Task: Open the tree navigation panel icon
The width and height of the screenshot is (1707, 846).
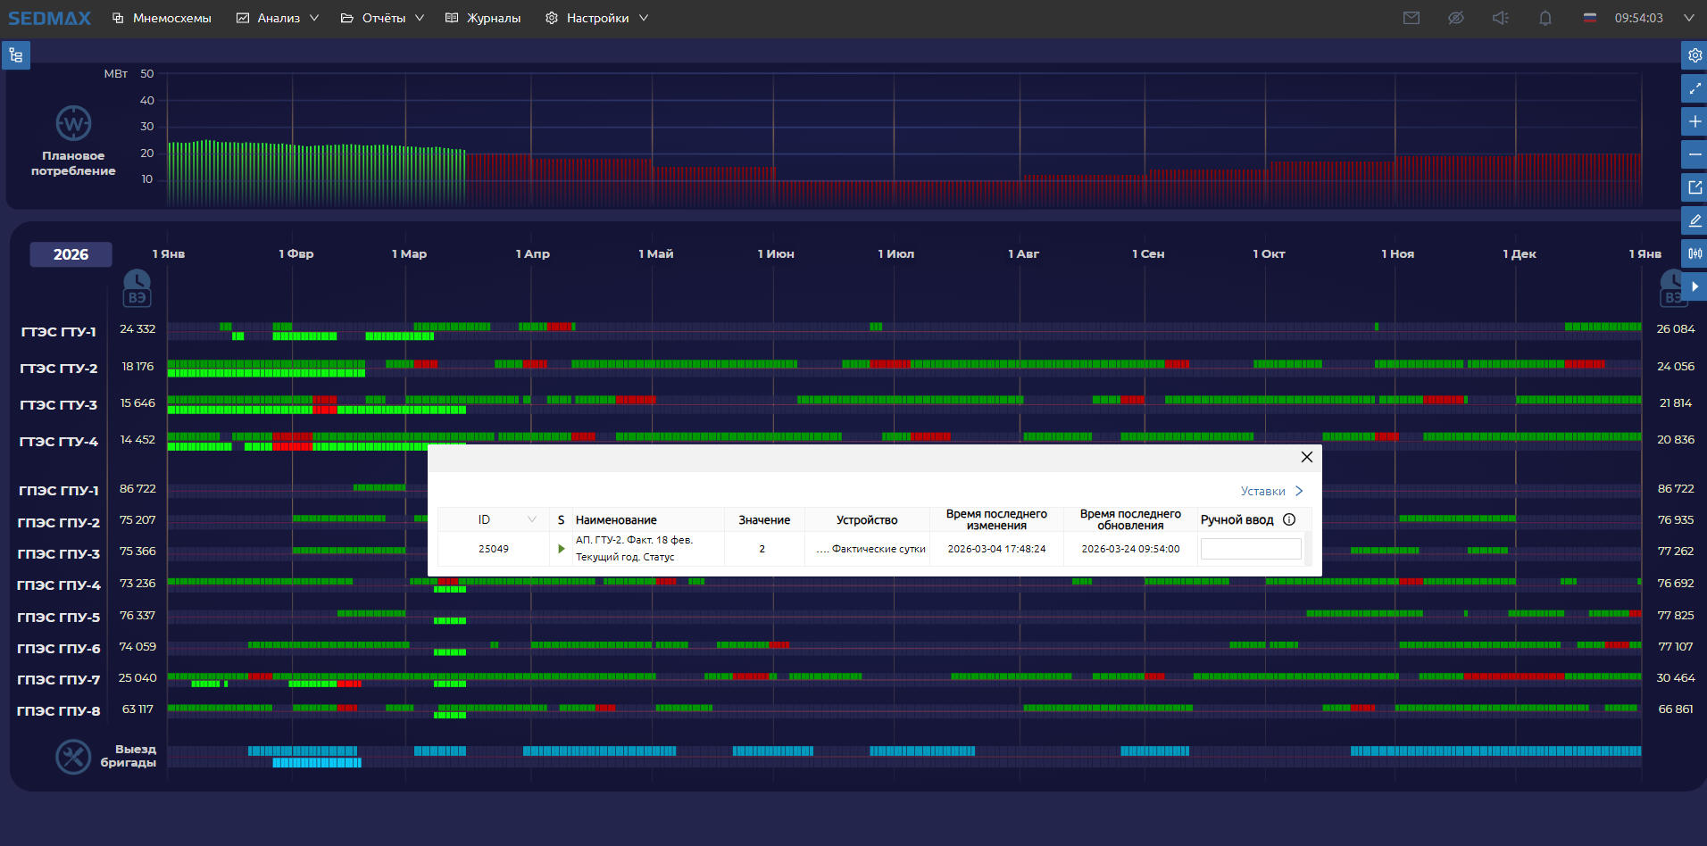Action: pyautogui.click(x=16, y=55)
